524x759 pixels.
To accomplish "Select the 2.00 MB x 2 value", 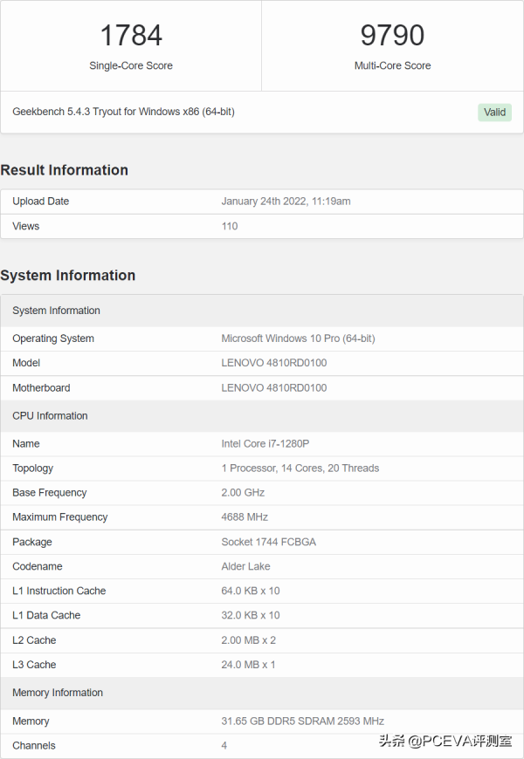I will click(249, 640).
